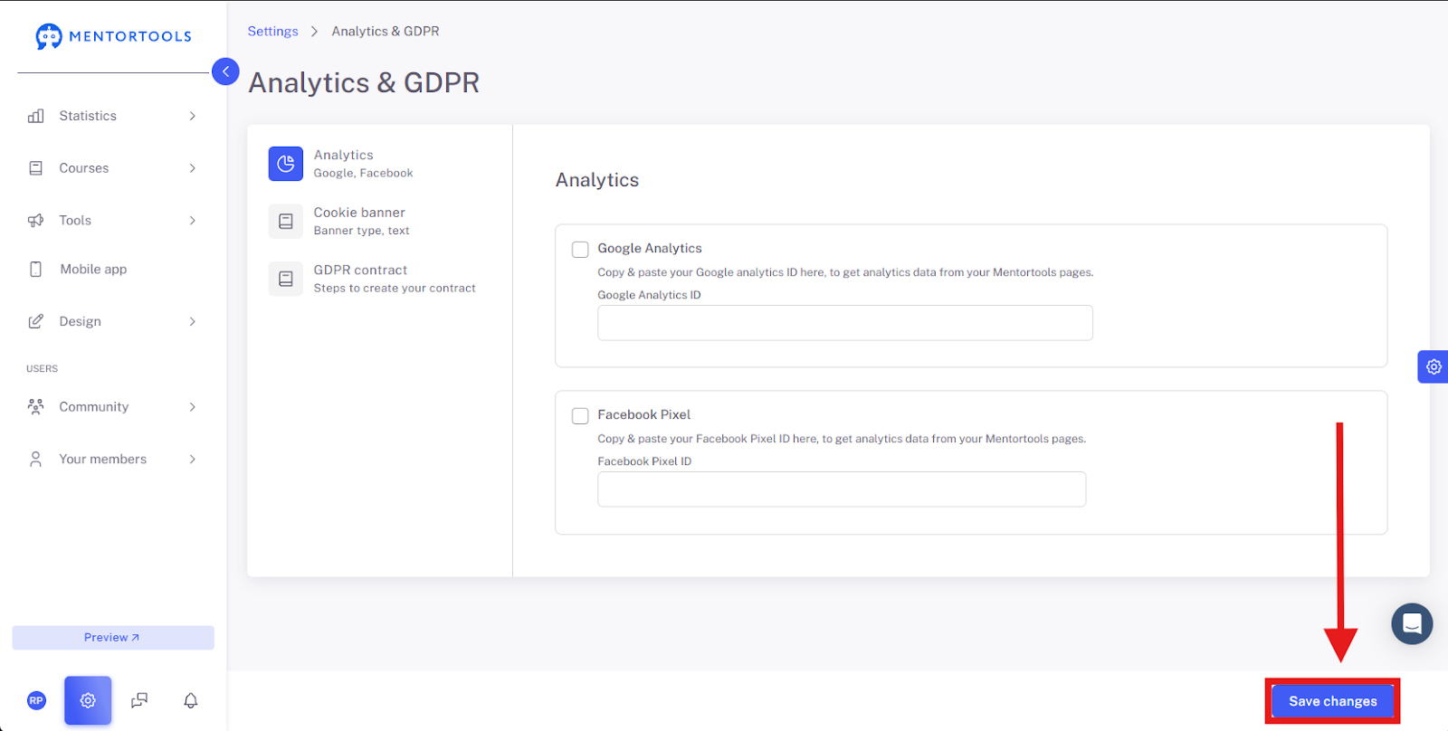
Task: Open the Your members menu label
Action: point(103,460)
